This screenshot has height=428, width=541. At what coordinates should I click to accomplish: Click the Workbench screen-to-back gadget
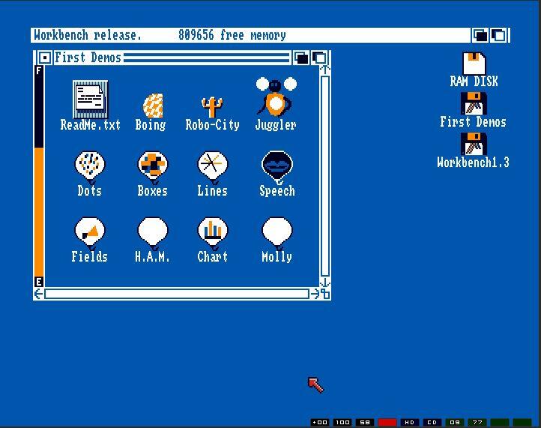(480, 35)
